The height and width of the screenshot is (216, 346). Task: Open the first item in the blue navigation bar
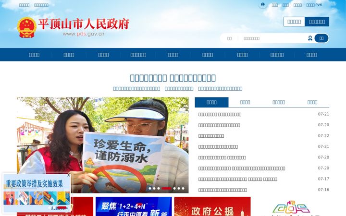coord(34,55)
